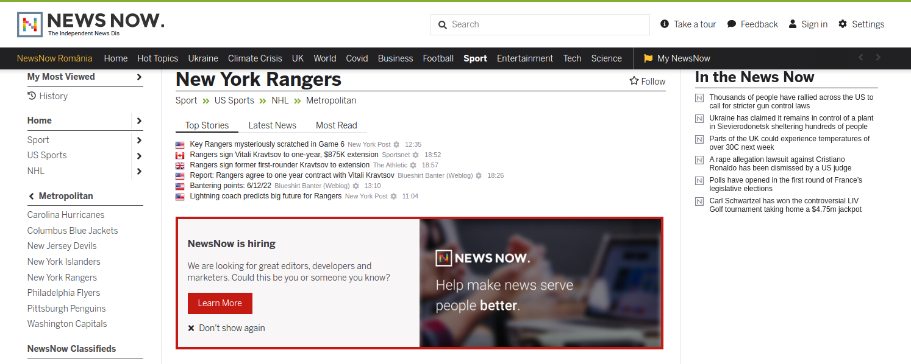
Task: Click gear icon beside Blueshirt Banter 13:10
Action: [355, 186]
